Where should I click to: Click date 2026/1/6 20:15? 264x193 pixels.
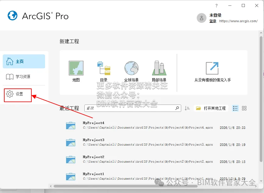pos(233,162)
